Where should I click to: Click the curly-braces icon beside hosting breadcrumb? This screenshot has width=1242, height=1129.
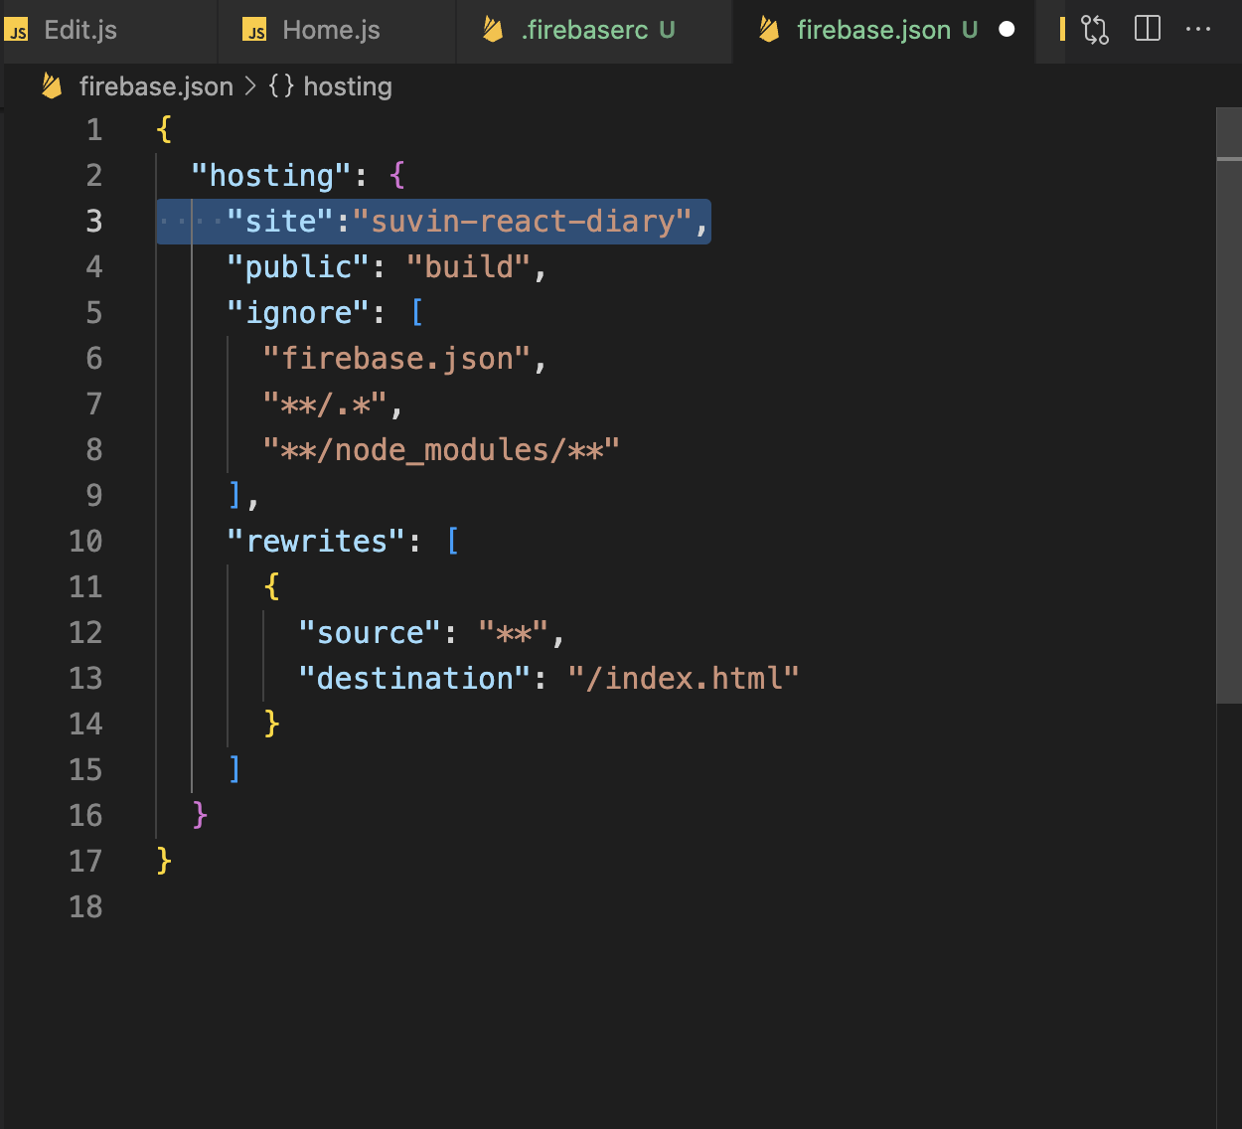pos(279,86)
